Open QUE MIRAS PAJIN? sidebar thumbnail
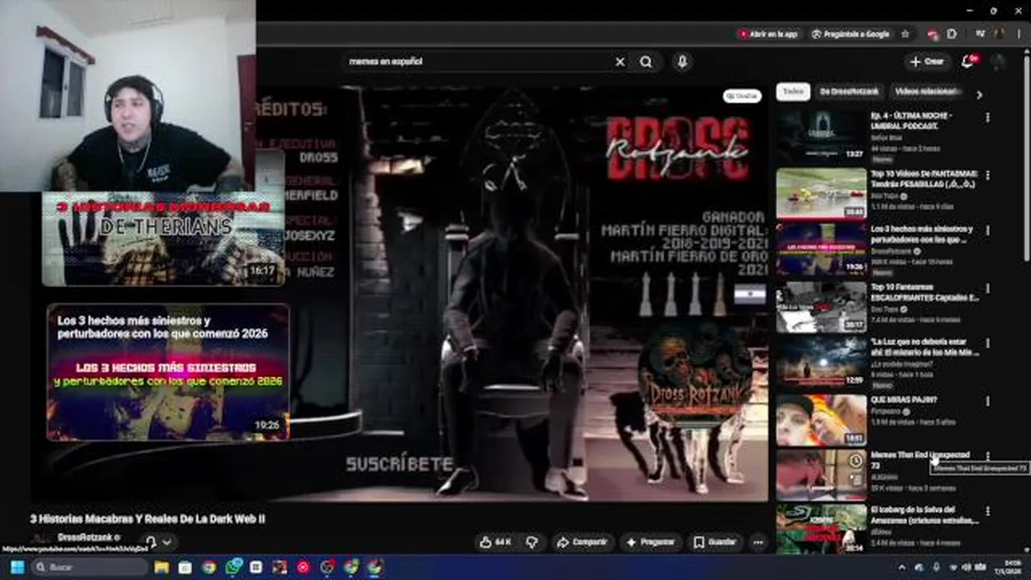This screenshot has height=580, width=1031. point(822,420)
